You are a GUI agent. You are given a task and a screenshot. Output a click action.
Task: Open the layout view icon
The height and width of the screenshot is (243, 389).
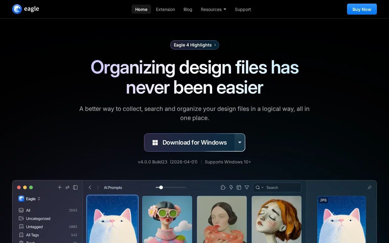(239, 187)
